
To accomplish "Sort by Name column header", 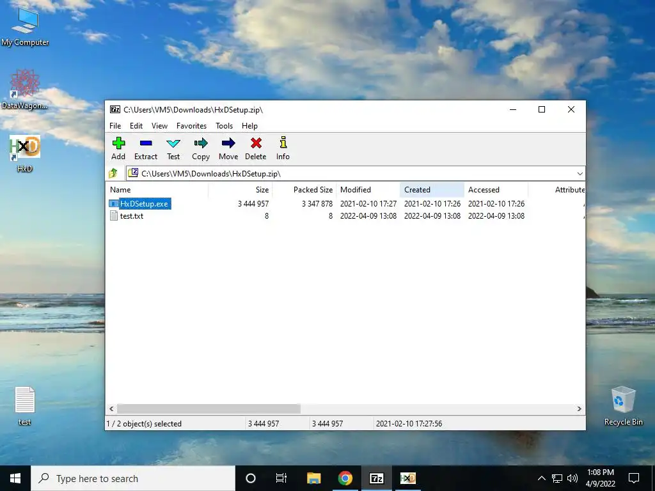I will point(157,189).
